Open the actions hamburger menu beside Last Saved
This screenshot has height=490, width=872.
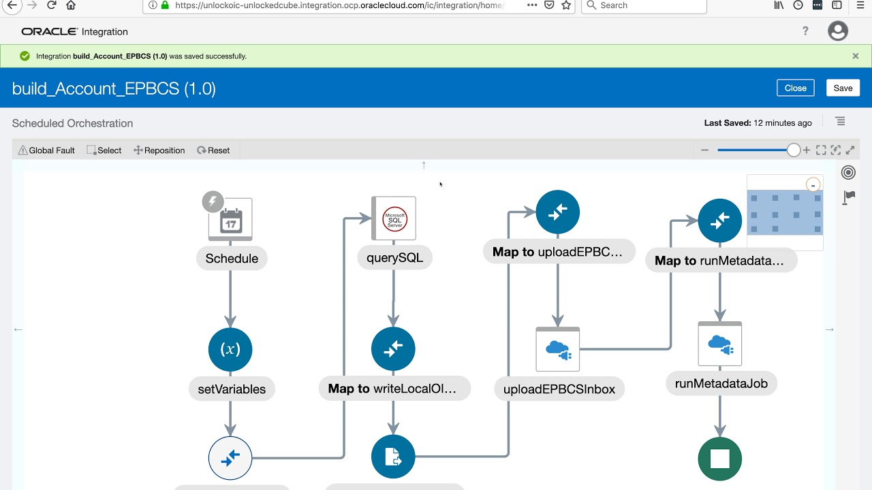(x=840, y=122)
